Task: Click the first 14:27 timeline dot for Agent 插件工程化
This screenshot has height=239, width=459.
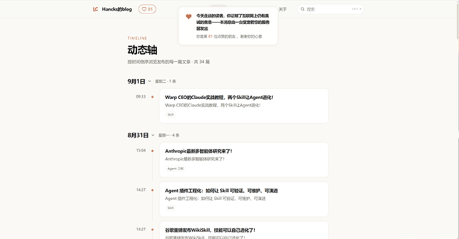Action: [x=152, y=191]
